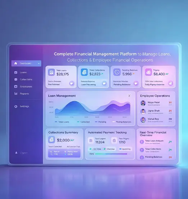Toggle the Peding Balances legend item

122,122
